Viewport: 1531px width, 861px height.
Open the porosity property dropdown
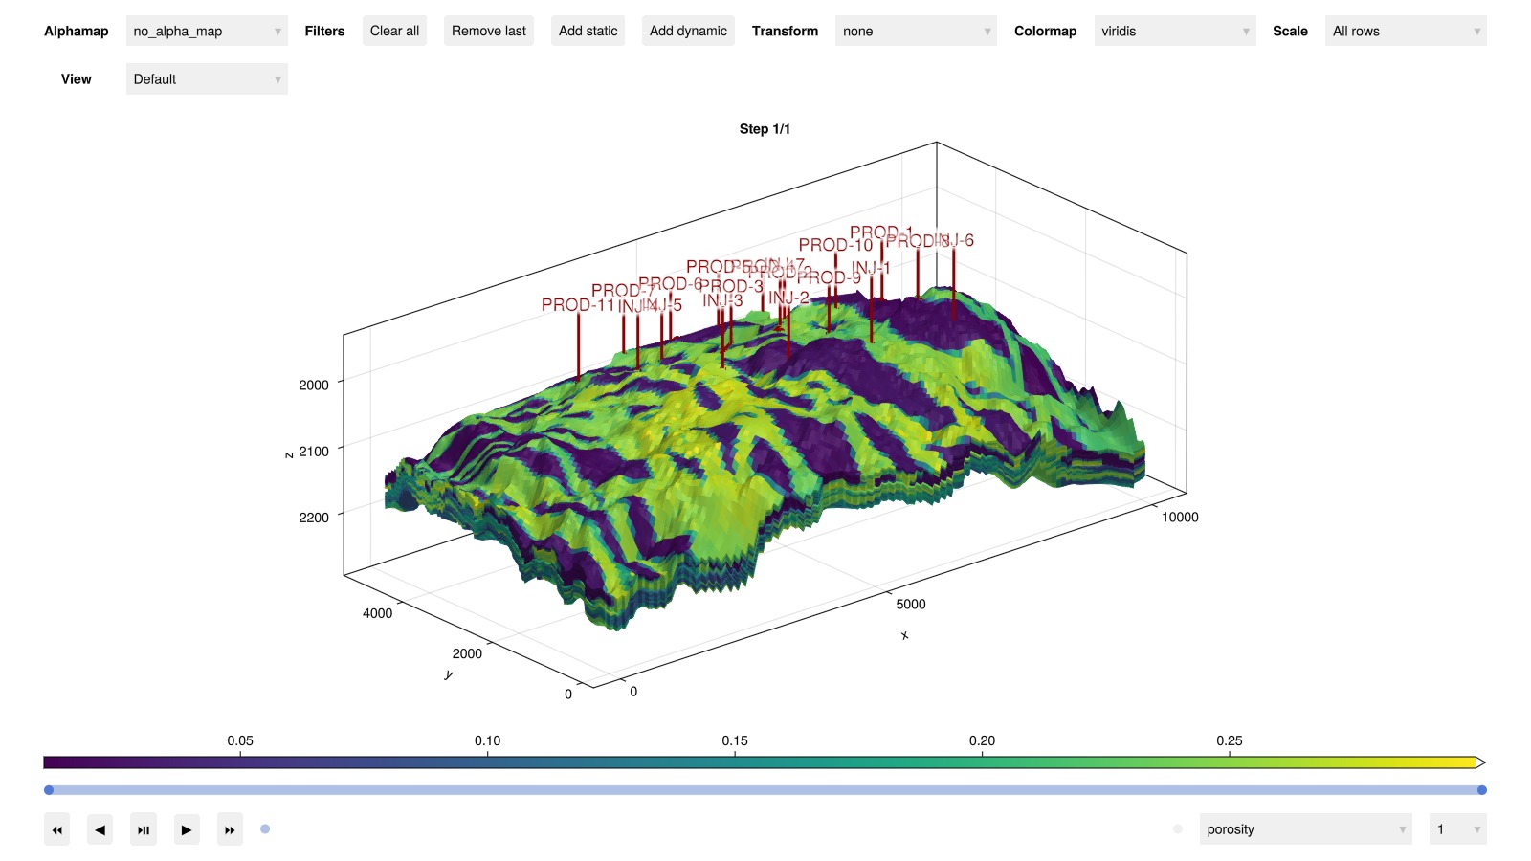click(x=1305, y=829)
